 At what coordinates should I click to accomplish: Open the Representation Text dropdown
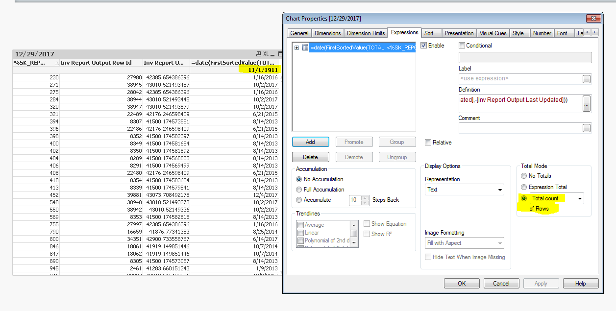click(x=464, y=190)
